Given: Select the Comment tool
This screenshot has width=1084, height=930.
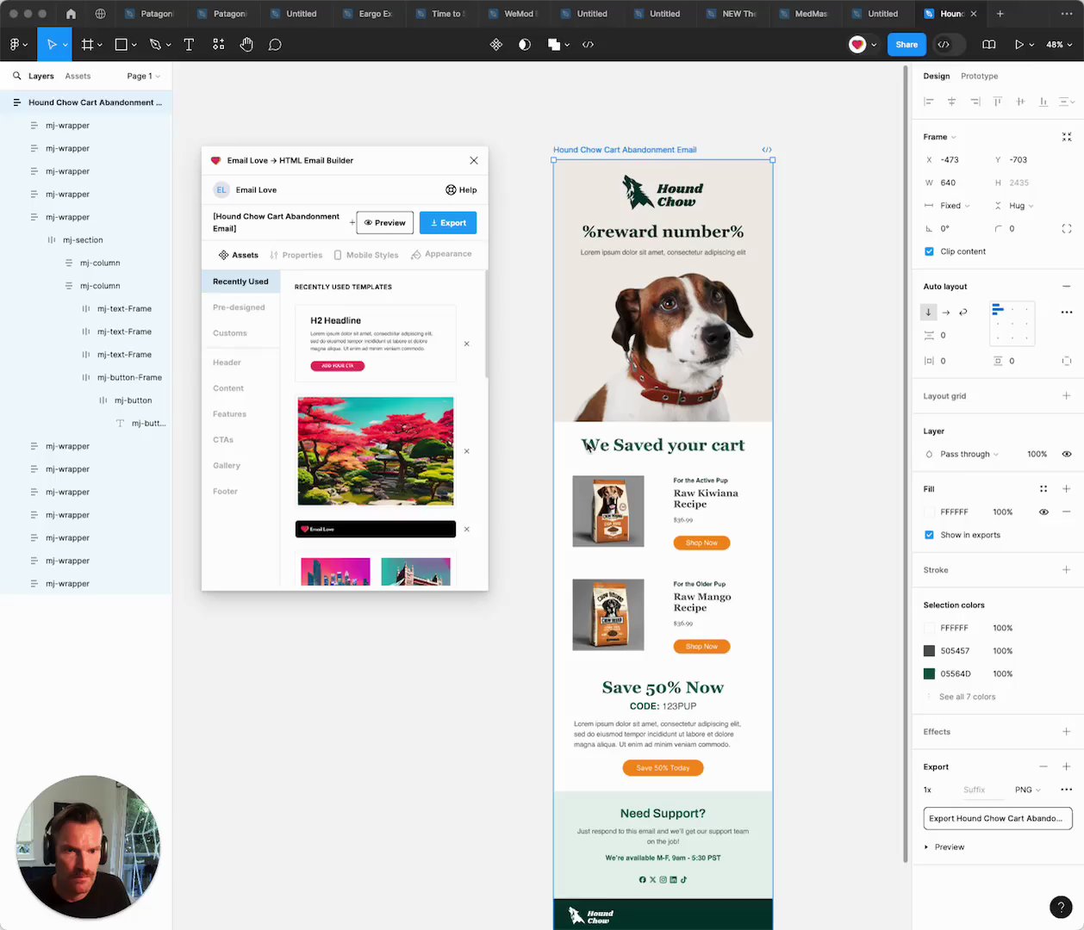Looking at the screenshot, I should pos(275,44).
